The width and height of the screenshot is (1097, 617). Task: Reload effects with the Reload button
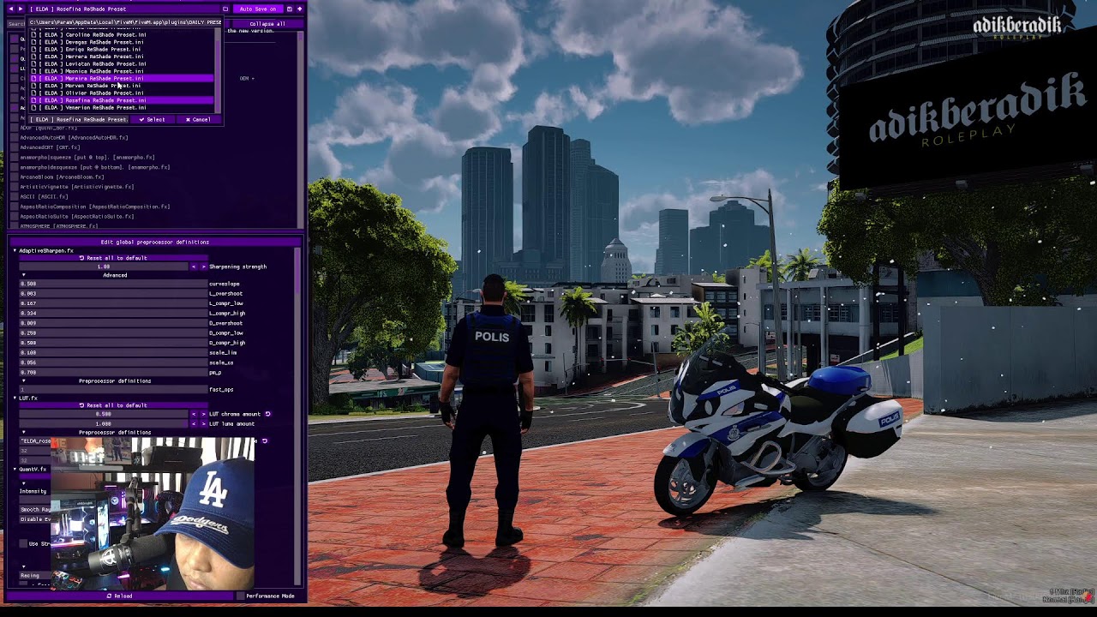(119, 596)
